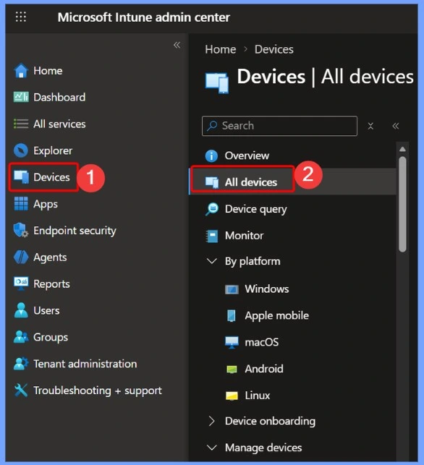The height and width of the screenshot is (465, 424).
Task: Select Android under By platform
Action: pos(264,369)
